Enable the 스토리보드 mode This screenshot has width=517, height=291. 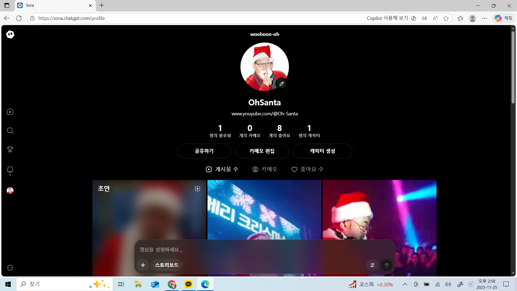167,265
